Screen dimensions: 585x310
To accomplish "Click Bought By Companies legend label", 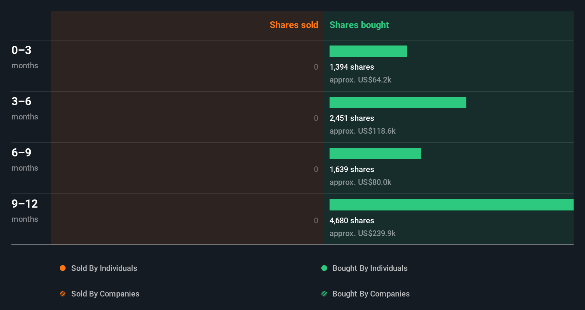I will tap(371, 294).
